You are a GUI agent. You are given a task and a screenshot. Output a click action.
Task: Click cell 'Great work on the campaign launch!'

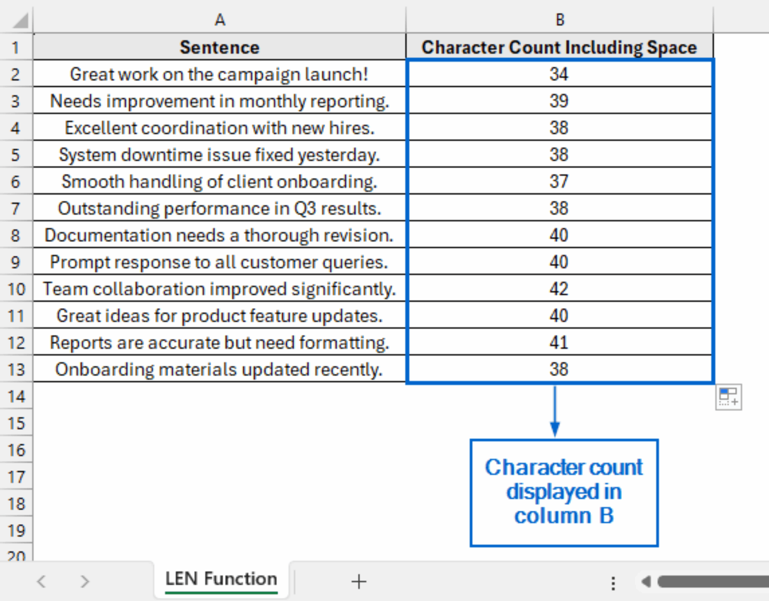pyautogui.click(x=220, y=74)
